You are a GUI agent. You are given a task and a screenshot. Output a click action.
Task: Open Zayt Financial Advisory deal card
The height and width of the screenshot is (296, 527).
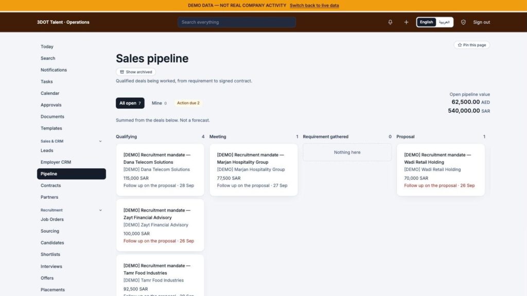(160, 225)
